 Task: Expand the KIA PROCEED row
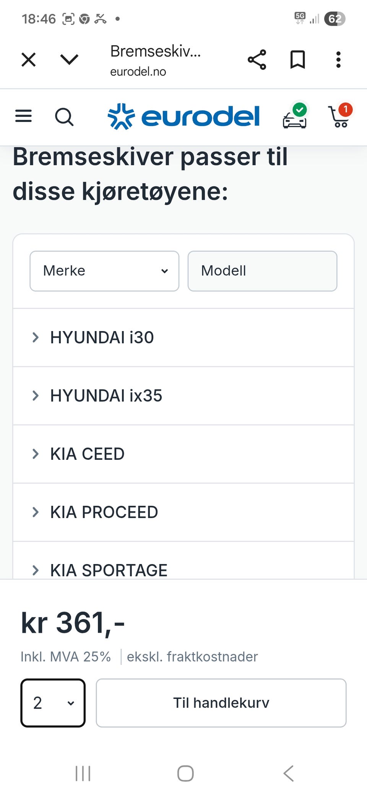183,512
